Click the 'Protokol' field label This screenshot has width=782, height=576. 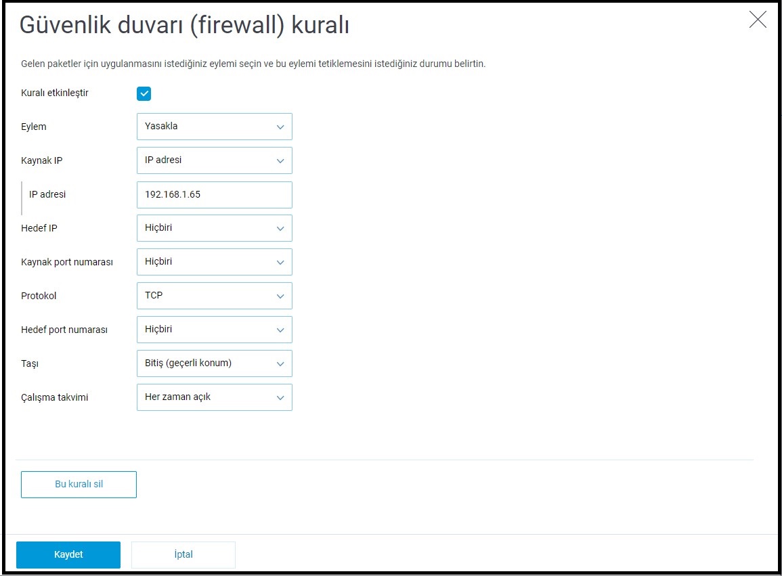[x=39, y=296]
